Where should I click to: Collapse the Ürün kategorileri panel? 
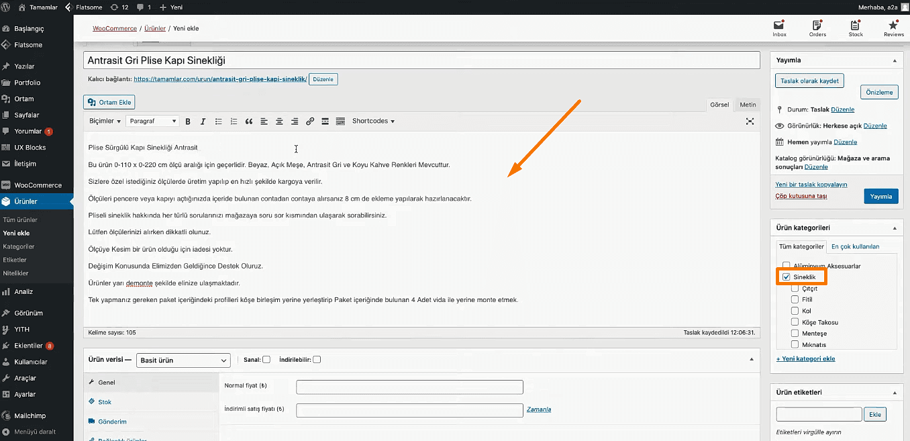tap(894, 228)
